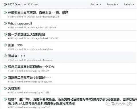View author 1320185140 of issue #1968
Screen dimensions: 137x109
click(49, 27)
